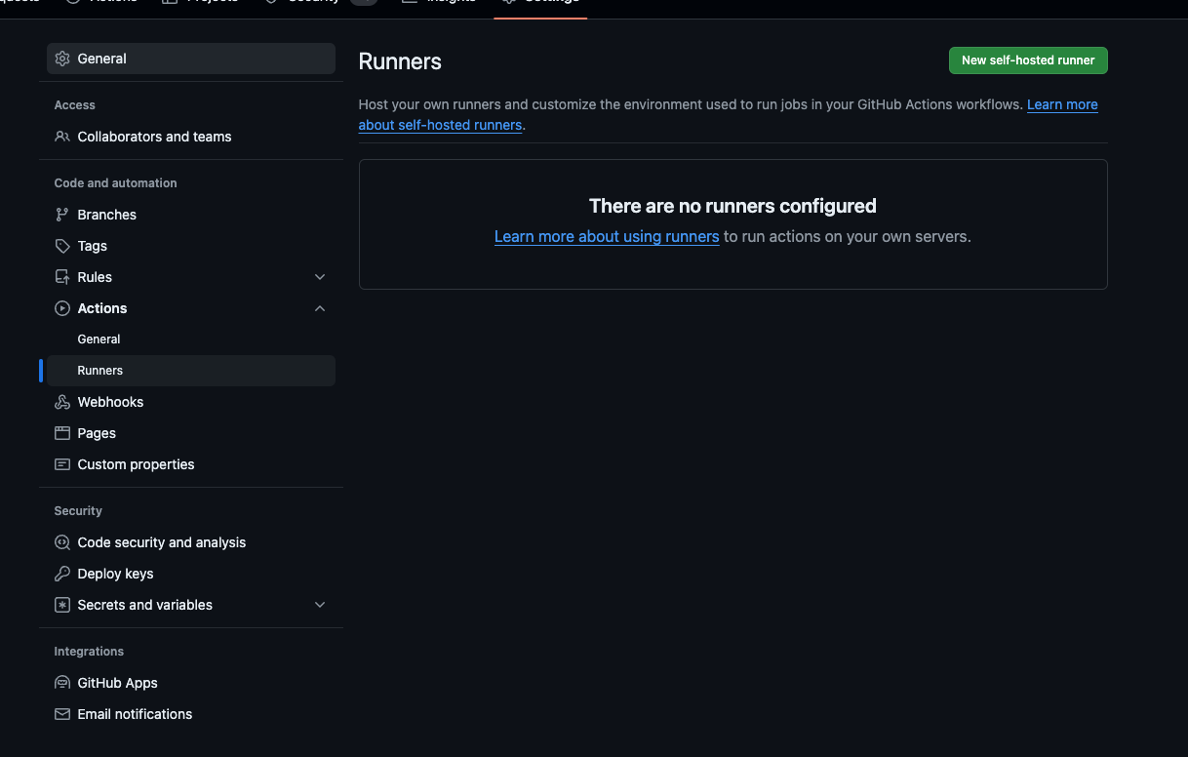Click the Rules icon in sidebar
This screenshot has height=757, width=1188.
[62, 277]
